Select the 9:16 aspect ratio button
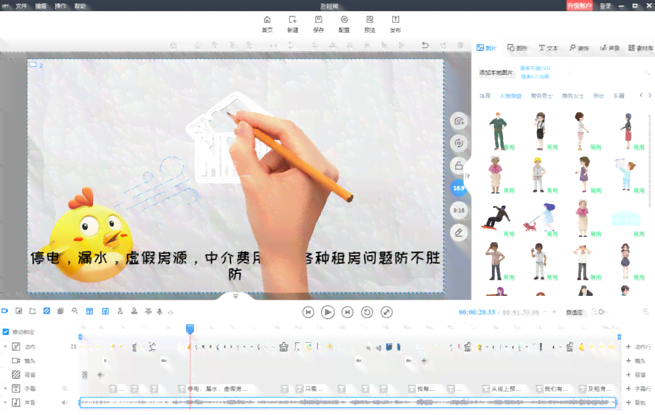The image size is (655, 415). (458, 210)
